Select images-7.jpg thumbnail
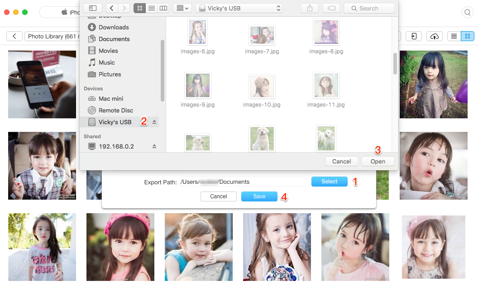 pyautogui.click(x=262, y=35)
